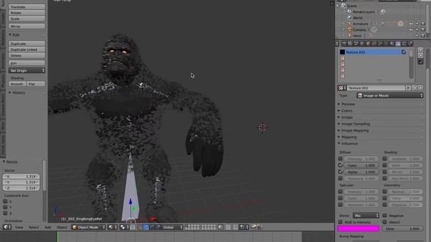Image resolution: width=431 pixels, height=242 pixels.
Task: Click texture slot specials dark button
Action: click(420, 61)
